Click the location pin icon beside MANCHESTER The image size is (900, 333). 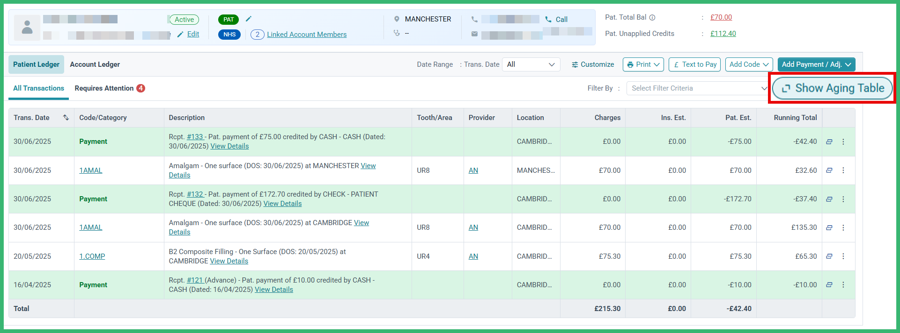coord(397,19)
